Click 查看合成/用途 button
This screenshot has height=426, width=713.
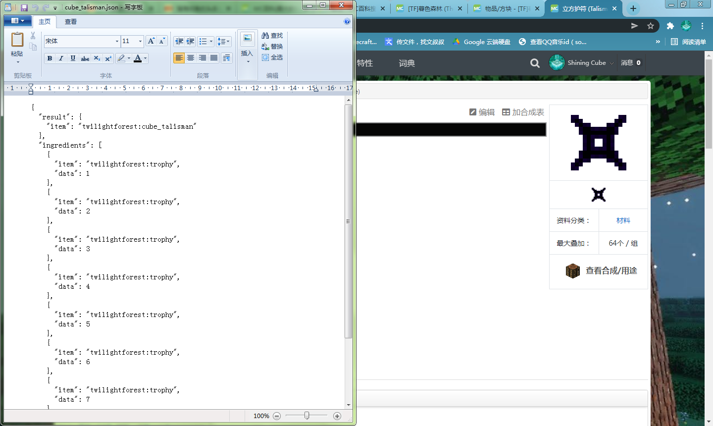pyautogui.click(x=601, y=271)
